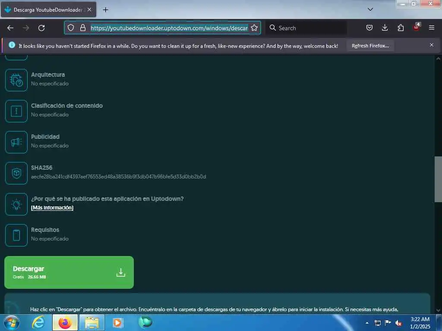Open the tracking protection shield icon
Screen dimensions: 442x331
click(71, 28)
